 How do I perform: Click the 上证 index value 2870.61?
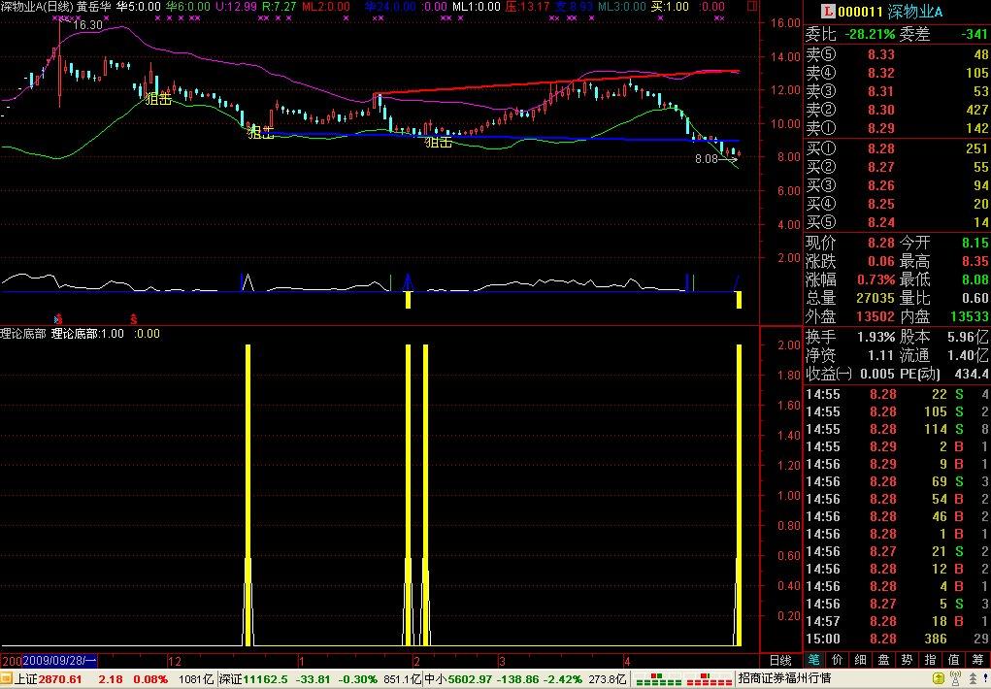[60, 679]
